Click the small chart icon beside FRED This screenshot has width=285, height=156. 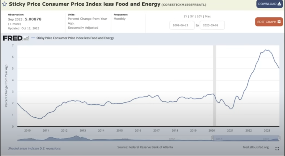[26, 38]
